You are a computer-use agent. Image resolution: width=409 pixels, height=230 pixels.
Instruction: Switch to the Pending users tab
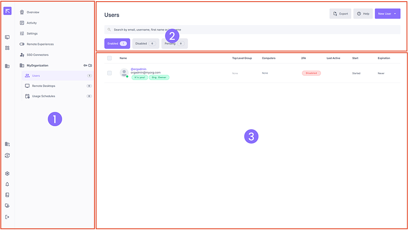[x=174, y=43]
